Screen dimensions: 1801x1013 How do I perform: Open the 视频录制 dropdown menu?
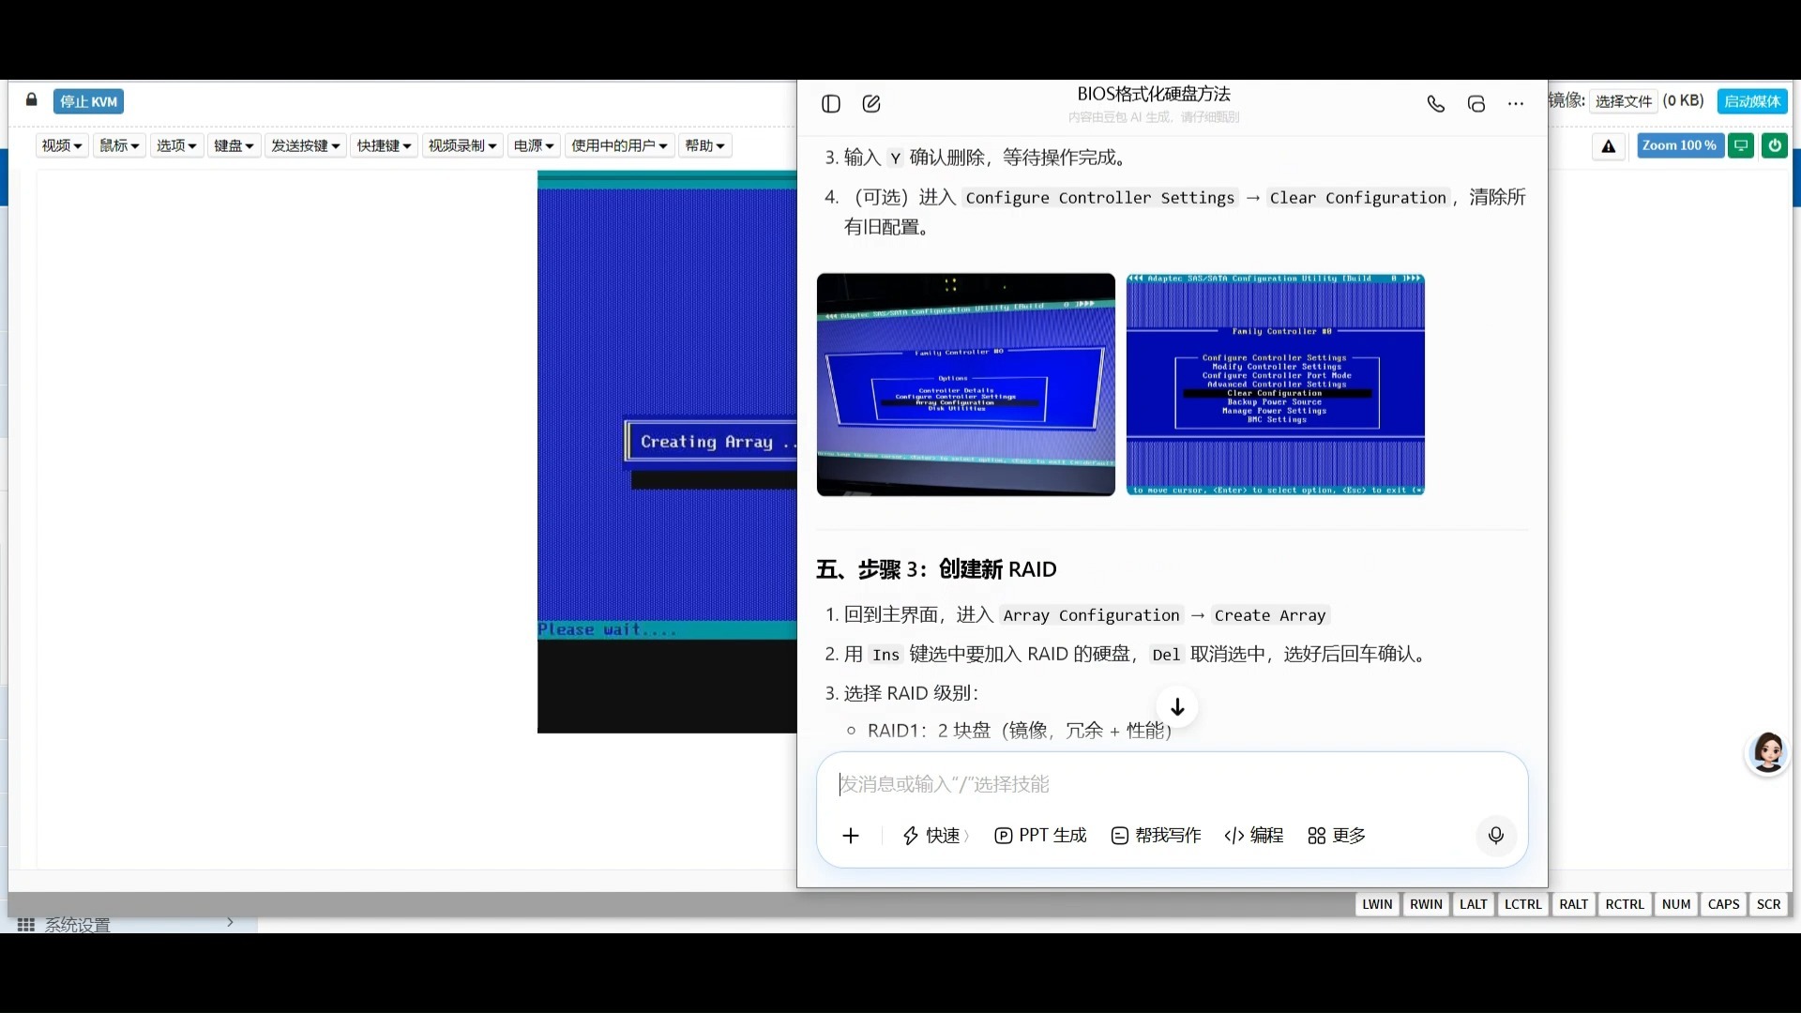click(x=462, y=145)
